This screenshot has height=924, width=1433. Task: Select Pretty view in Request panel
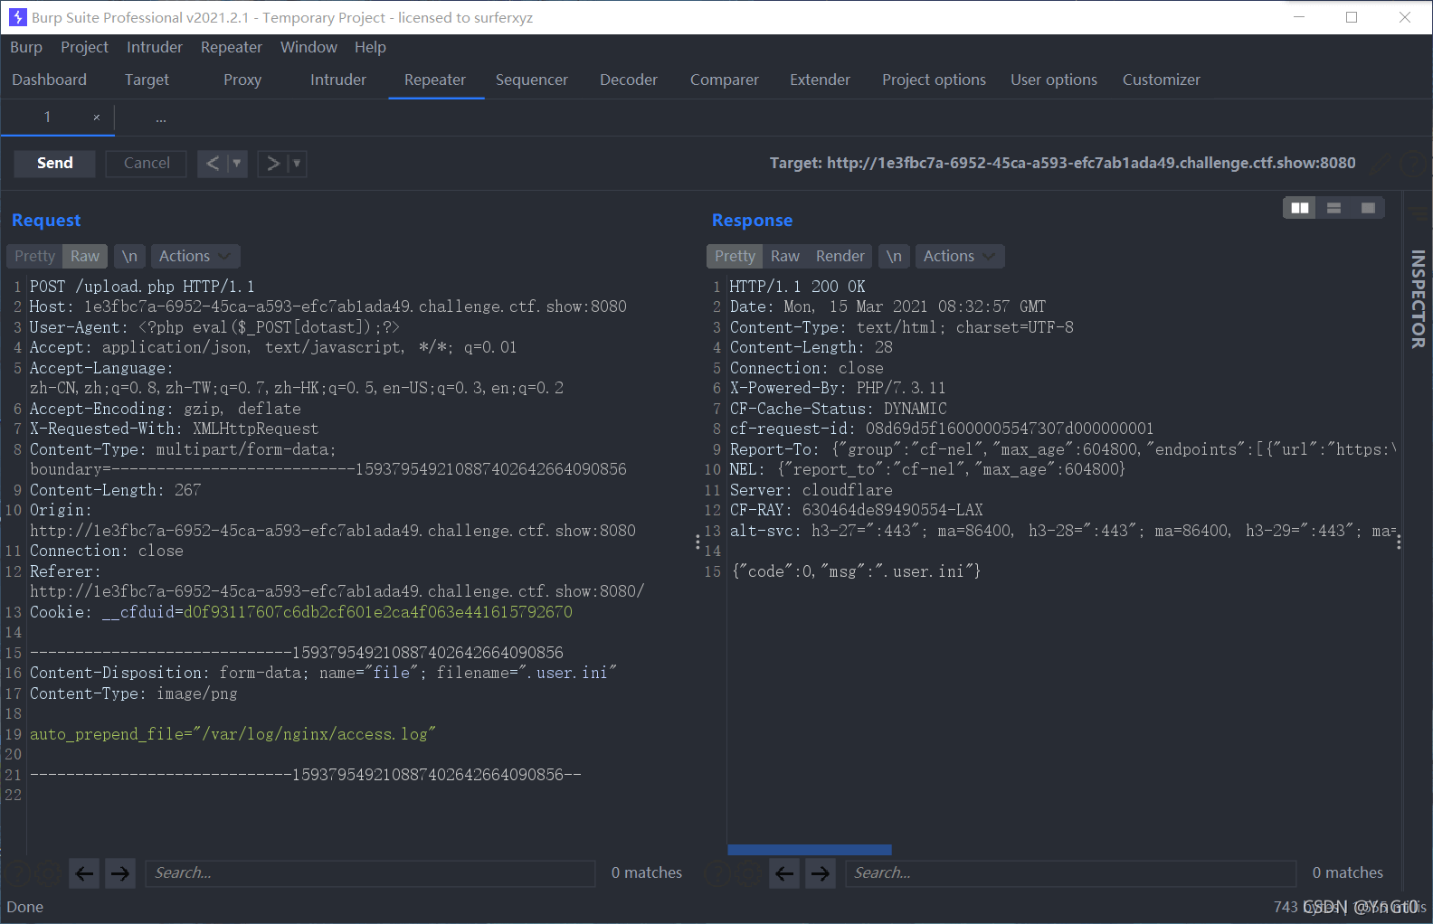pyautogui.click(x=34, y=256)
